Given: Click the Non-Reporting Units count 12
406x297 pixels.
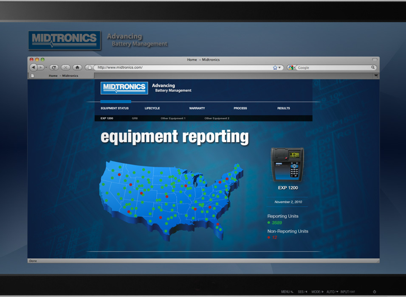Looking at the screenshot, I should 274,237.
